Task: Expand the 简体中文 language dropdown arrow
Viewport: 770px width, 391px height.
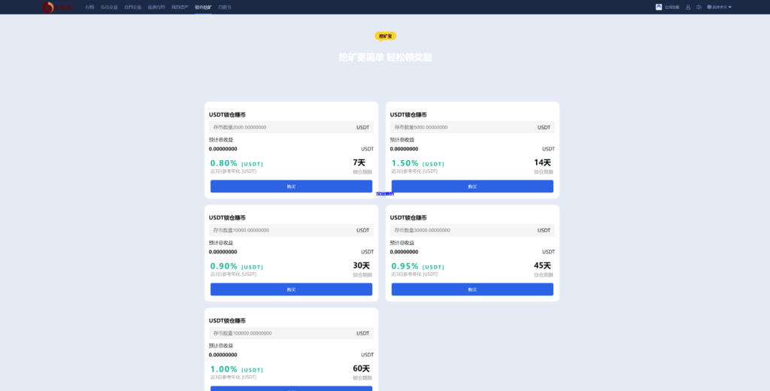Action: 730,8
